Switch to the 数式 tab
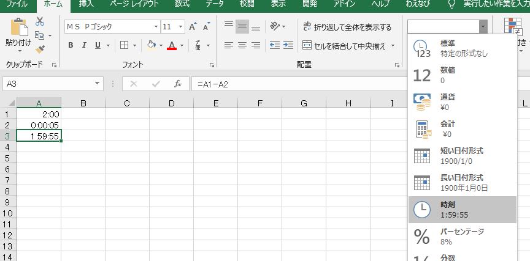 (182, 4)
